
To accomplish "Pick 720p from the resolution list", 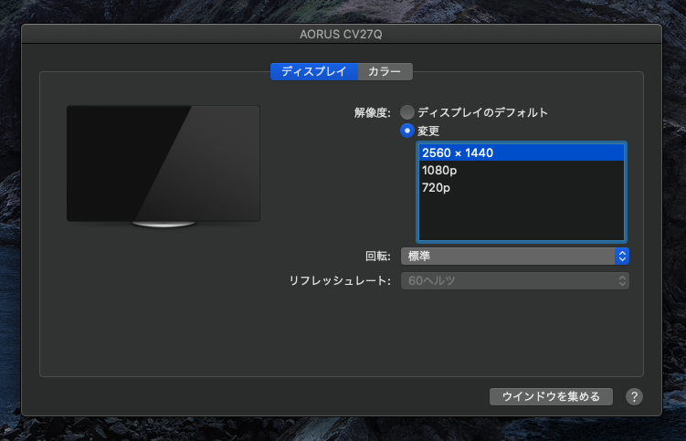I will 522,188.
